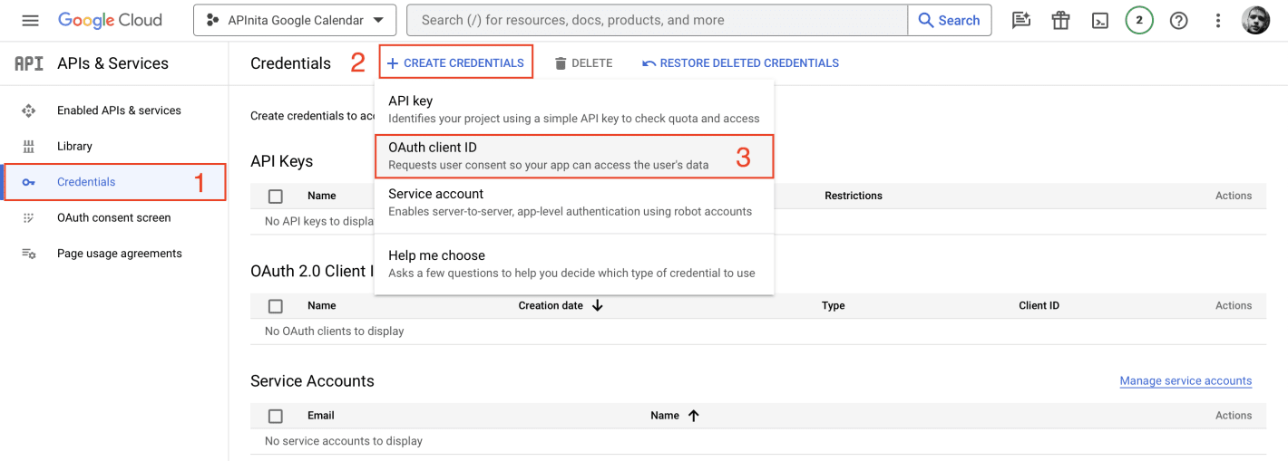Open the Gemini AI assistant icon

(x=1021, y=20)
